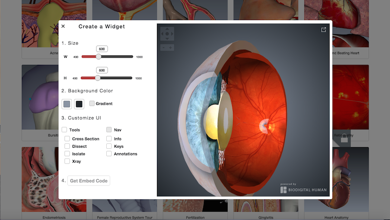
Task: Enable the Annotations checkbox
Action: [109, 154]
